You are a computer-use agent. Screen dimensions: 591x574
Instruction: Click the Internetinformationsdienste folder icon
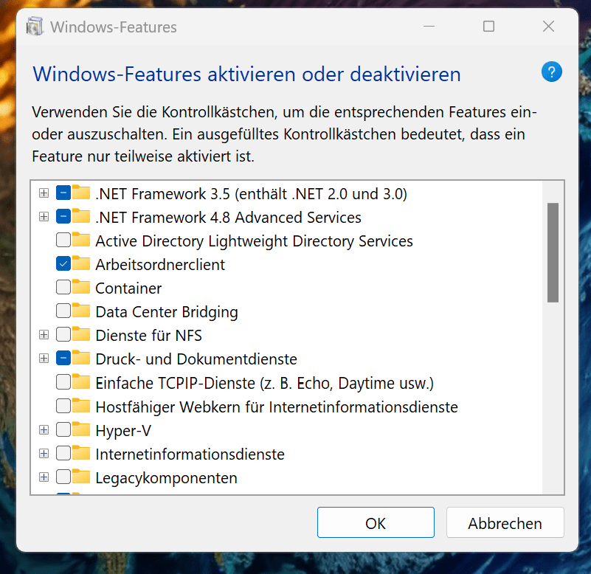pyautogui.click(x=80, y=453)
